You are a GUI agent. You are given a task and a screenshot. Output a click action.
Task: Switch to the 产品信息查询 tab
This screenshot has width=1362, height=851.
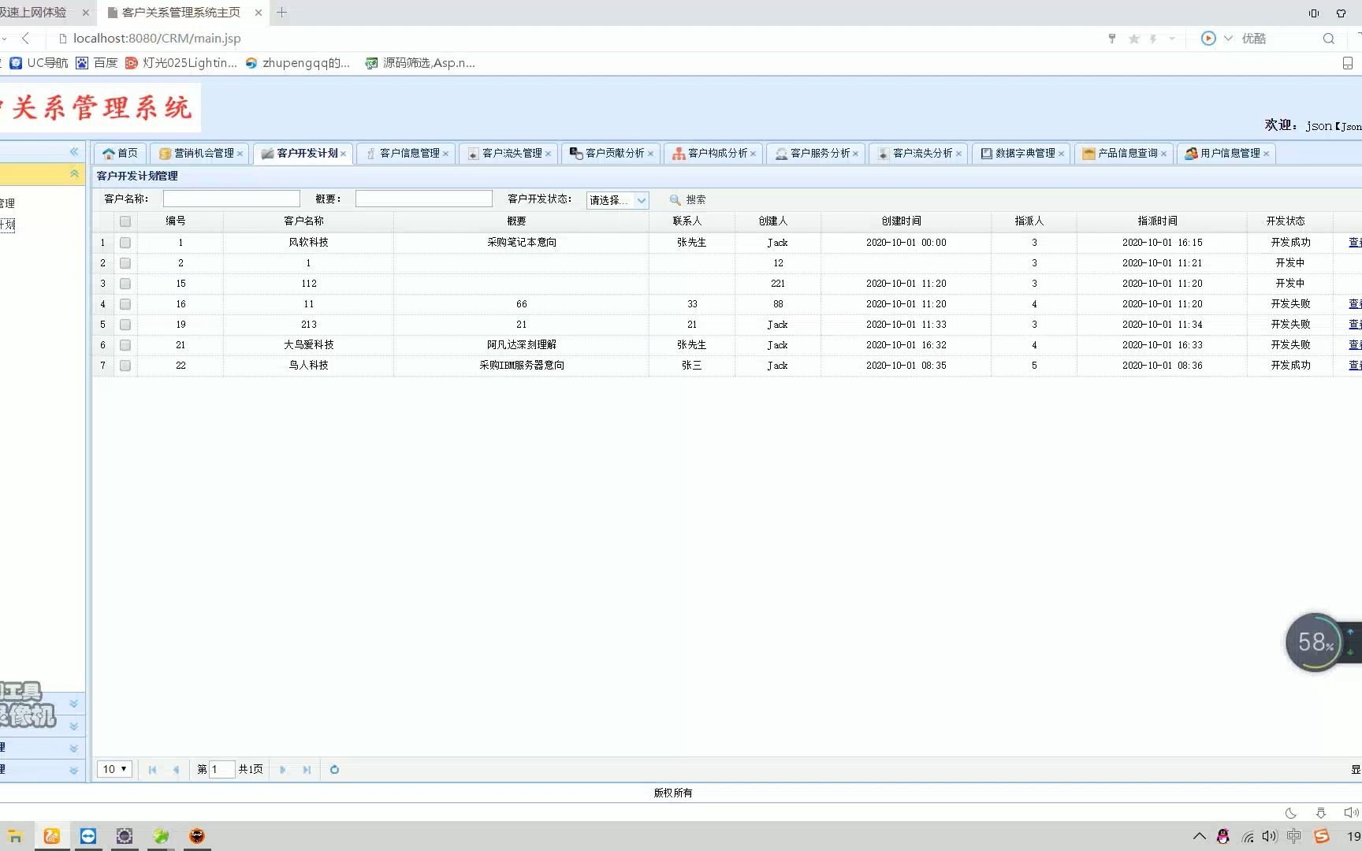pyautogui.click(x=1127, y=153)
